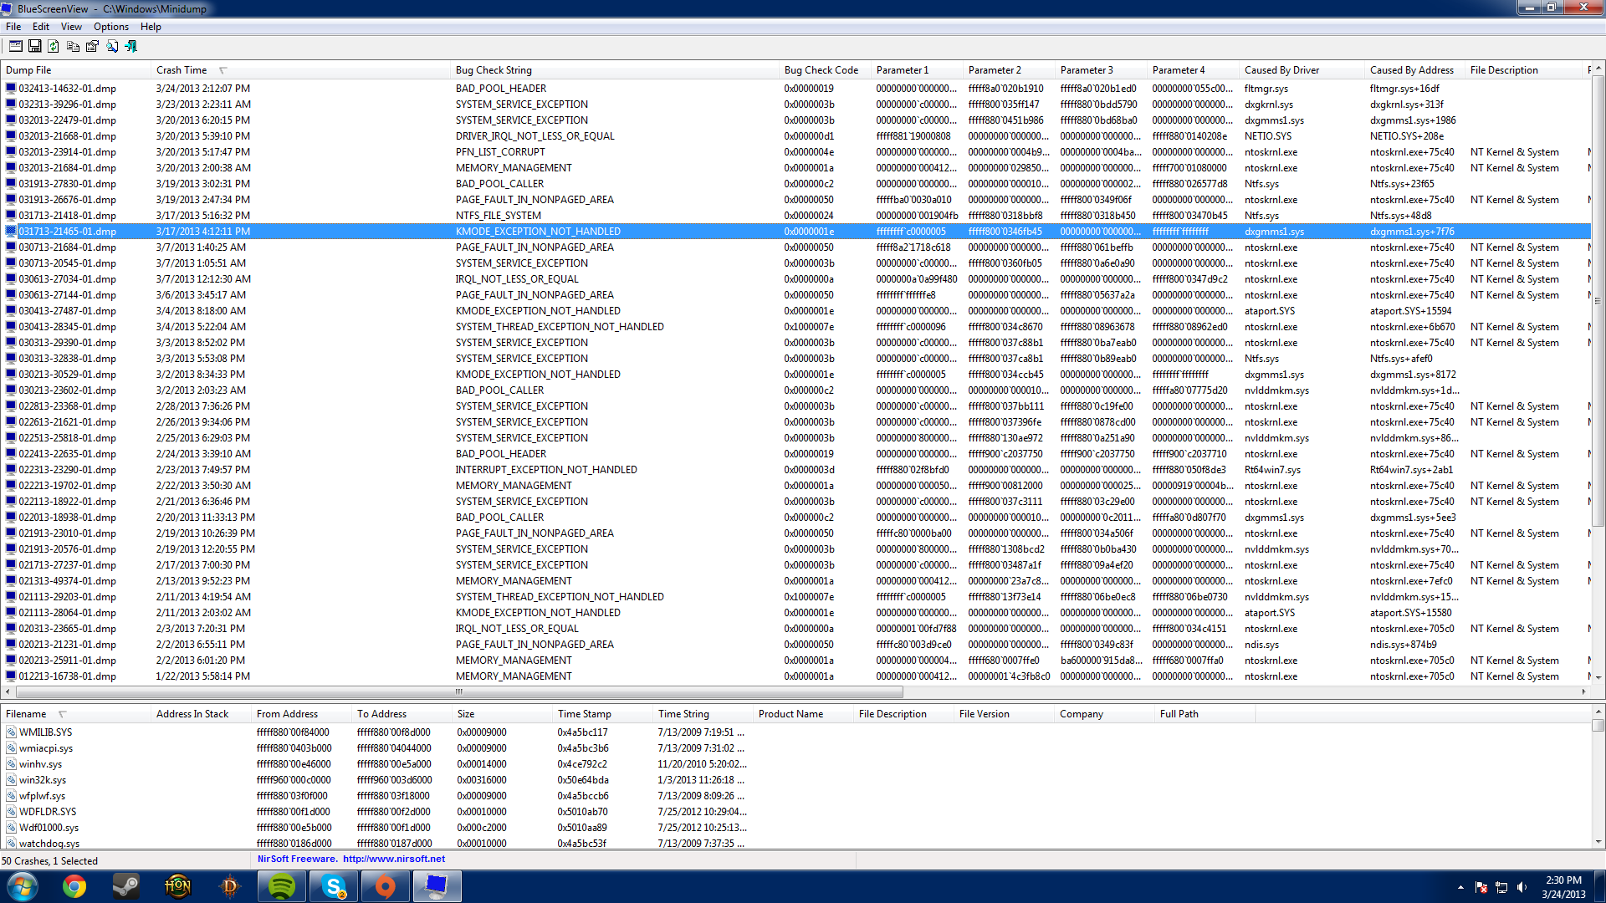Click upper pane vertical scrollbar down arrow
1606x903 pixels.
tap(1598, 677)
